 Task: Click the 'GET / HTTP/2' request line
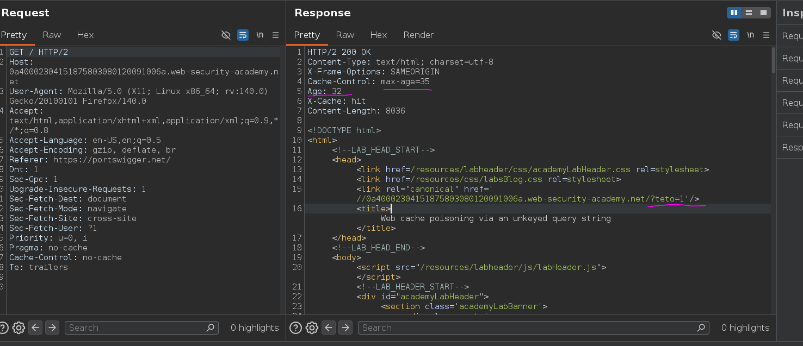coord(39,52)
